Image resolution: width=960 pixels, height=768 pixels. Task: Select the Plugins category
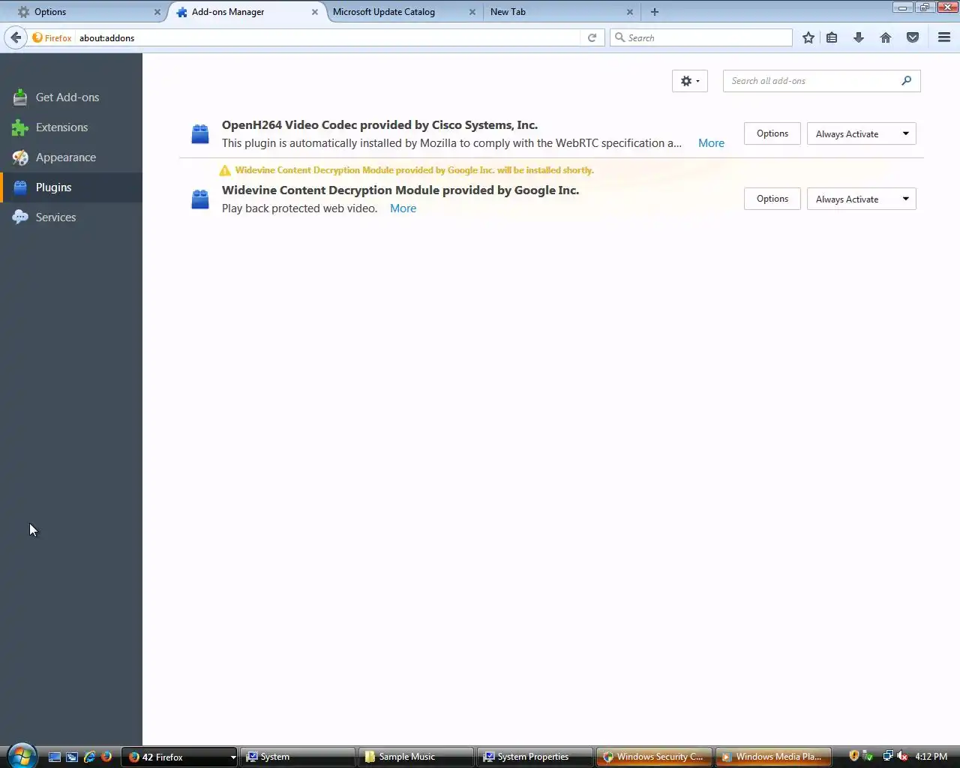click(71, 187)
